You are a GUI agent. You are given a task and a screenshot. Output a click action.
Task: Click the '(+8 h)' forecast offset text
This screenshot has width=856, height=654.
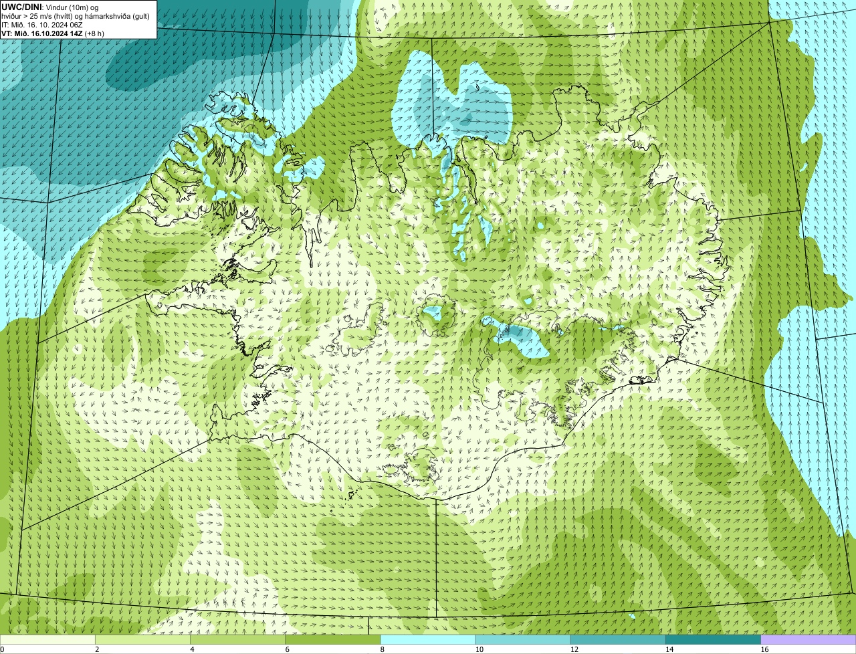click(94, 33)
